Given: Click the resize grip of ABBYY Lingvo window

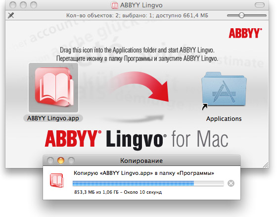Looking at the screenshot, I should point(266,165).
